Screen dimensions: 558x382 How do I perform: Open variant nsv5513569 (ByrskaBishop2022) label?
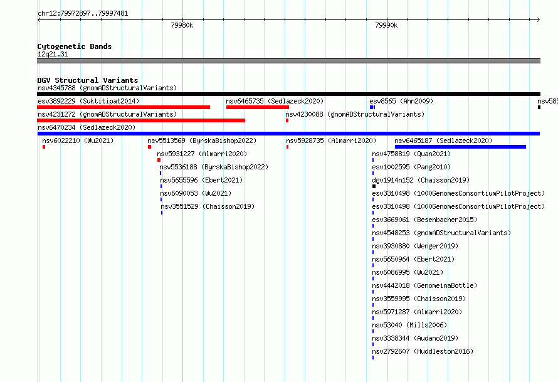click(202, 141)
